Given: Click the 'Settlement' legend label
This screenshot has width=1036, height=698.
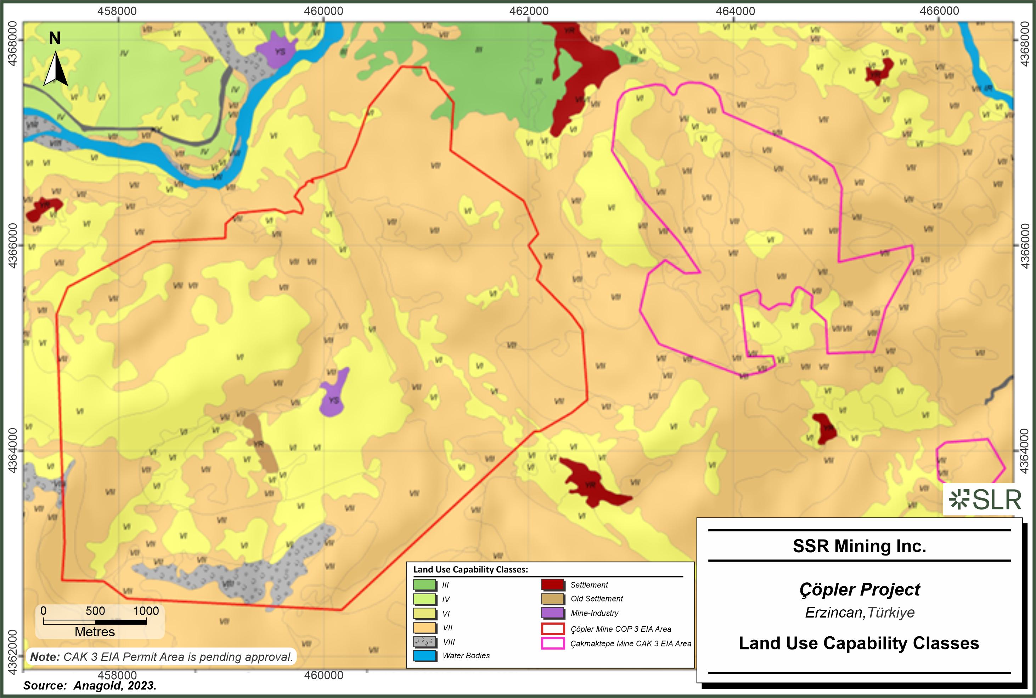Looking at the screenshot, I should [589, 585].
